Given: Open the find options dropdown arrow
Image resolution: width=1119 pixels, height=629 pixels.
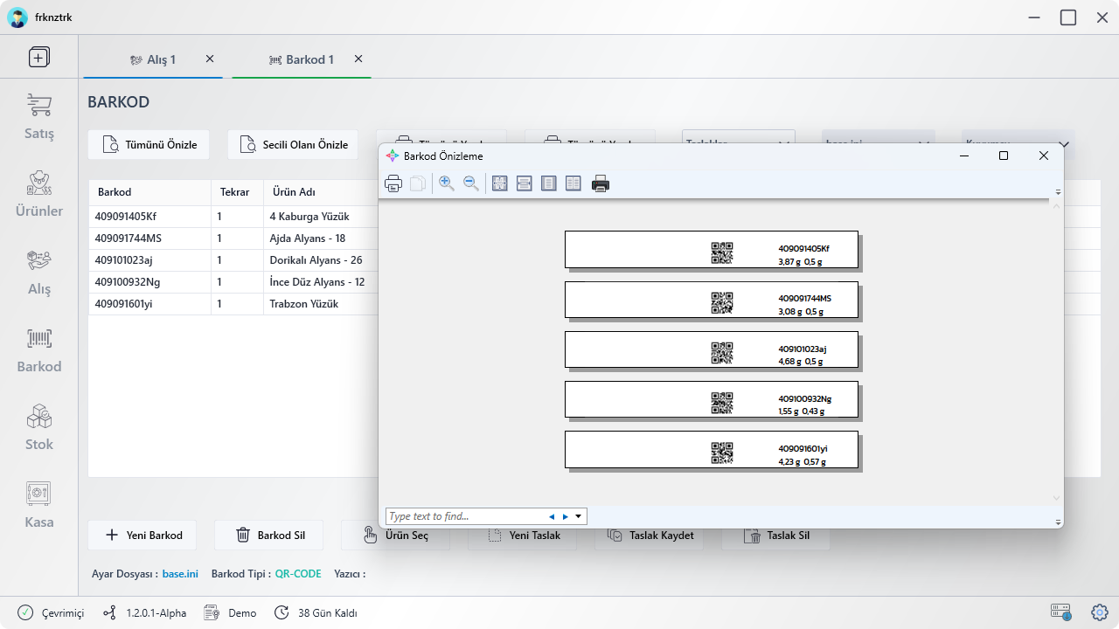Looking at the screenshot, I should pyautogui.click(x=578, y=516).
